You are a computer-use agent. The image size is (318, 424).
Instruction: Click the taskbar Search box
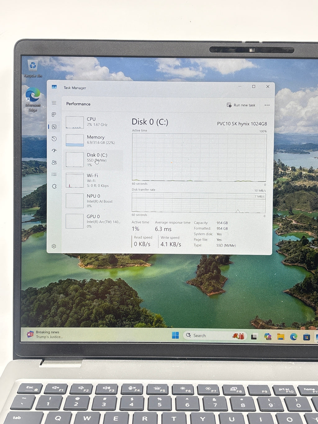pyautogui.click(x=215, y=335)
